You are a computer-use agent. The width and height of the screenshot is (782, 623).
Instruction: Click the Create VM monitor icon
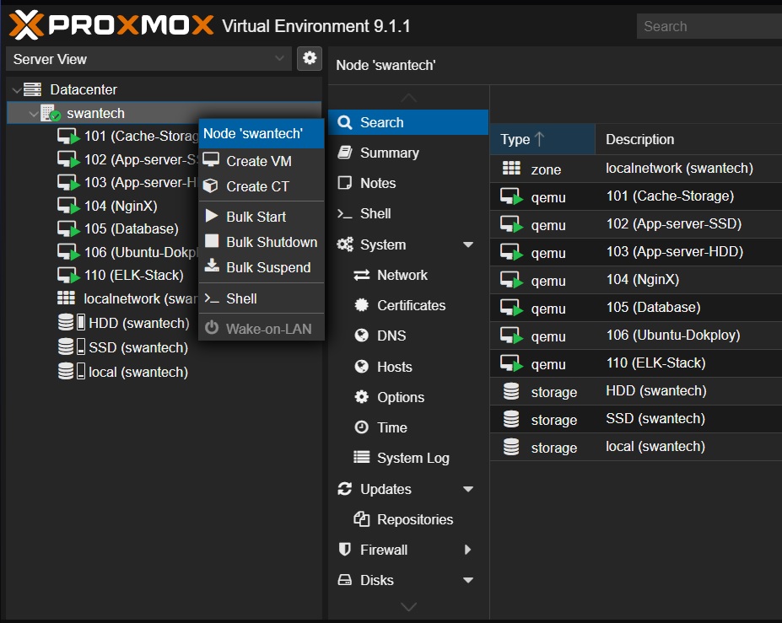211,160
